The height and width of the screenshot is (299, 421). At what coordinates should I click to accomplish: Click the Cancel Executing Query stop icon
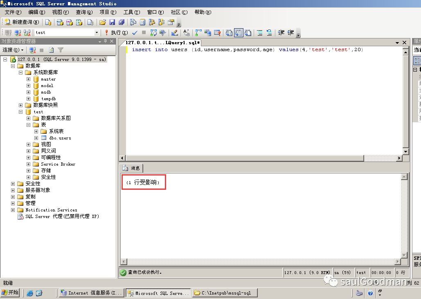[144, 32]
